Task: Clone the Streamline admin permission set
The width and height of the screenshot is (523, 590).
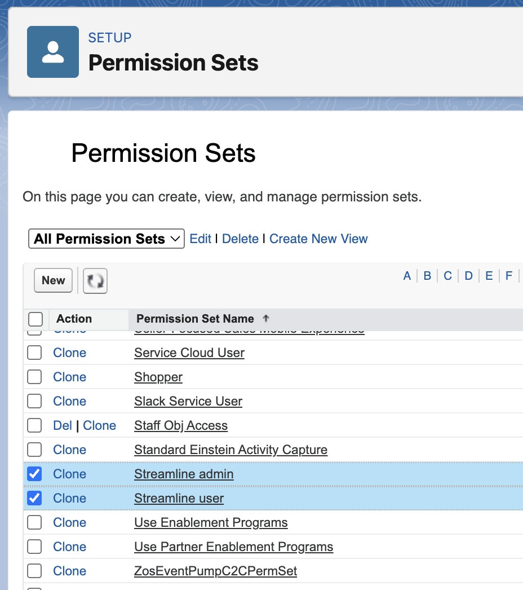Action: point(70,474)
